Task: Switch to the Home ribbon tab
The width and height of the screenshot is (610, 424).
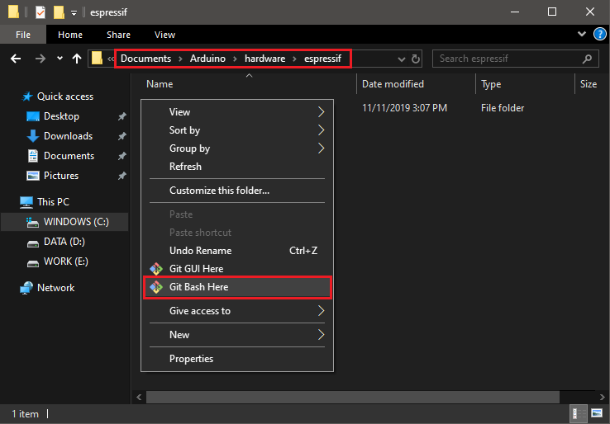Action: tap(70, 35)
